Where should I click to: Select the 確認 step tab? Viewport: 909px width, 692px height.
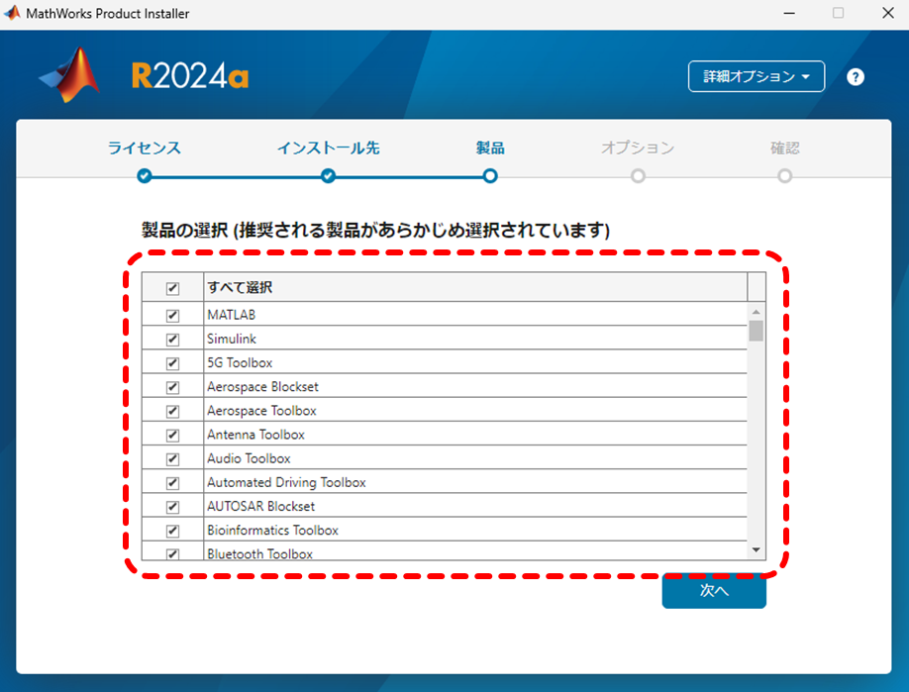[785, 148]
